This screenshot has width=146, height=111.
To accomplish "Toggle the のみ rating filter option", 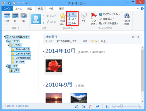I will (72, 23).
